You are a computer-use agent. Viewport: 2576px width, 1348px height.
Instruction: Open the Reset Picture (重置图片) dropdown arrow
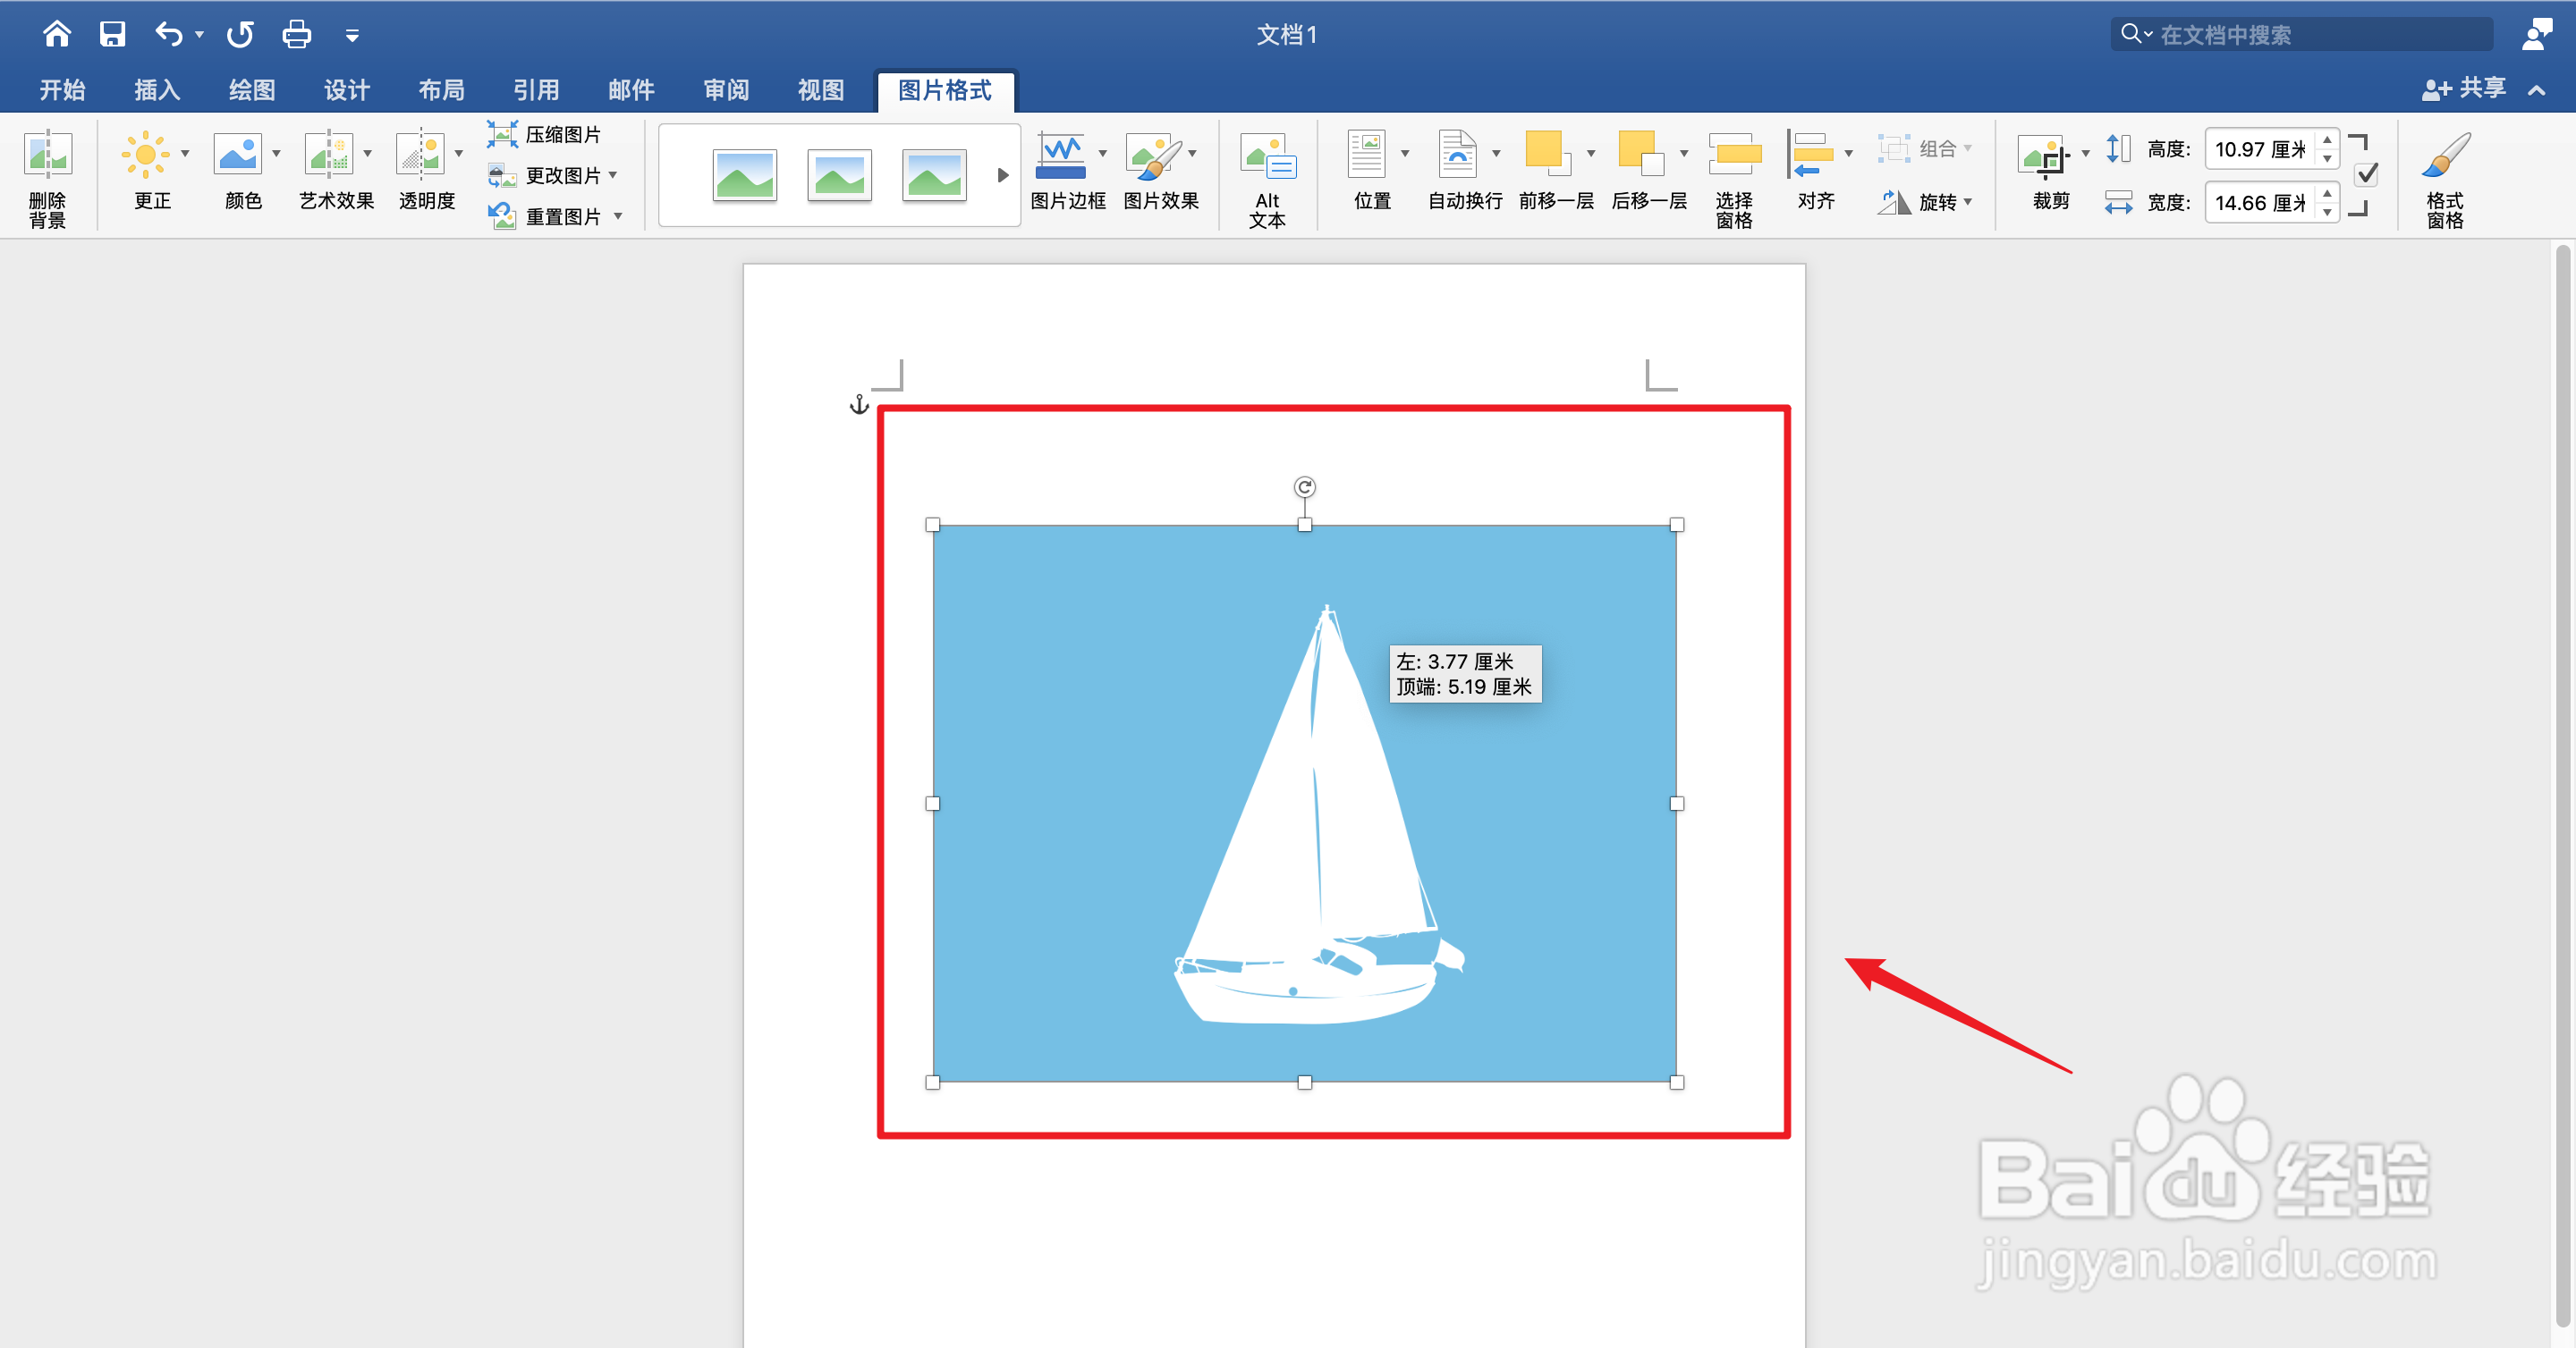[x=618, y=215]
